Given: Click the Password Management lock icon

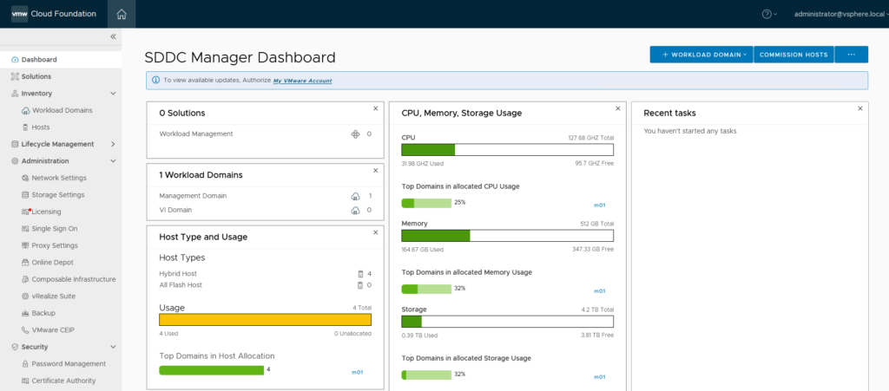Looking at the screenshot, I should [25, 364].
